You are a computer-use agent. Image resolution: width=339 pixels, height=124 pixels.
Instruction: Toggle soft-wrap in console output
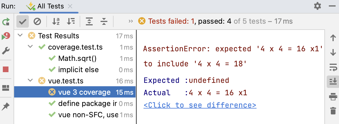tap(333, 67)
